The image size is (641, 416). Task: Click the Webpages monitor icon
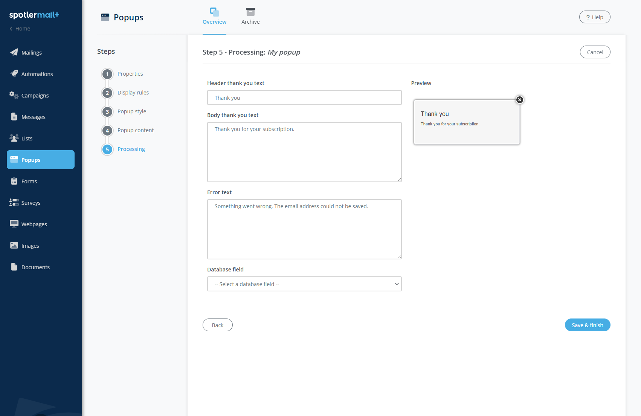click(x=14, y=224)
